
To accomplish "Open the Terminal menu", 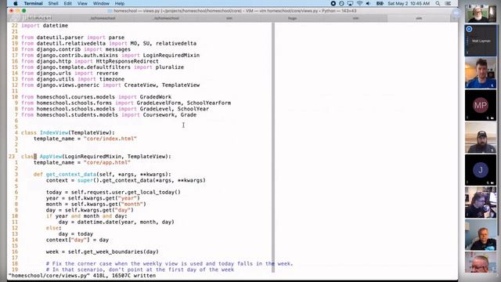I will click(x=33, y=3).
